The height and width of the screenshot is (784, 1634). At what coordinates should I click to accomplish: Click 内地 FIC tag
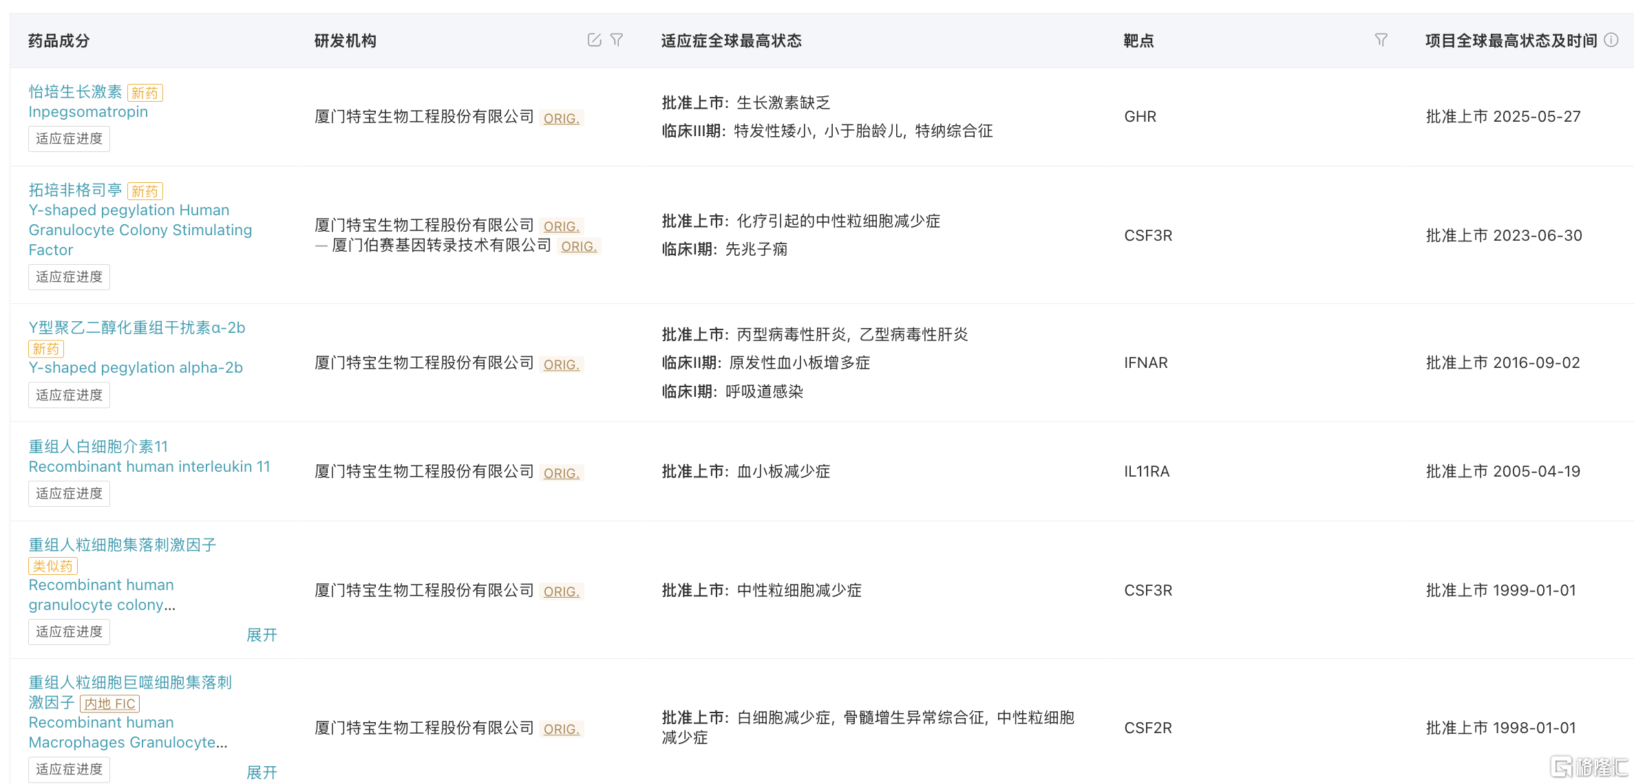click(x=110, y=704)
